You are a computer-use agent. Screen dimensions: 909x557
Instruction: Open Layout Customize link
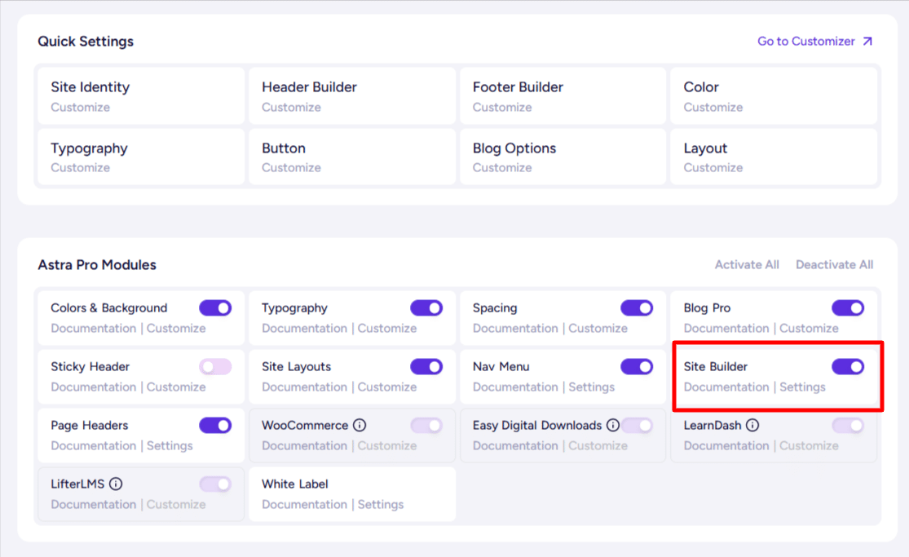713,168
